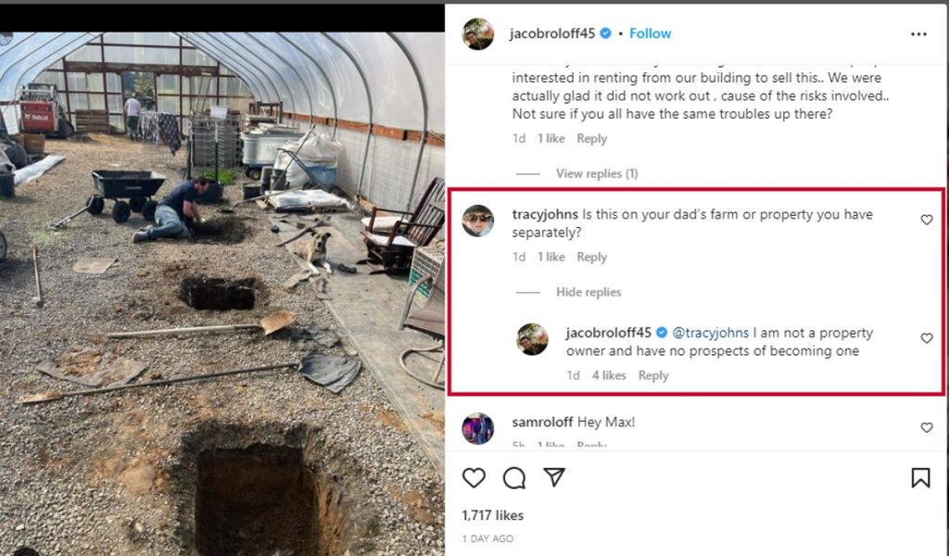The image size is (949, 556).
Task: Follow jacobroloff45 account
Action: click(650, 33)
